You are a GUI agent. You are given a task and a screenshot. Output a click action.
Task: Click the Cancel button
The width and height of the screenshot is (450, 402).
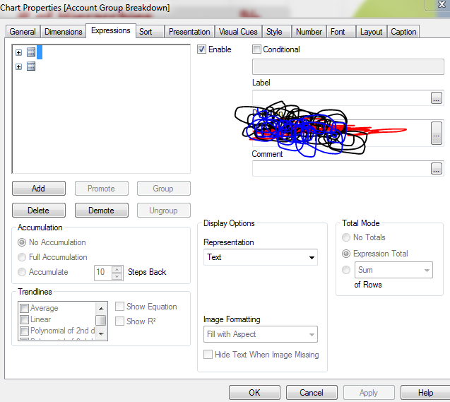(x=312, y=393)
